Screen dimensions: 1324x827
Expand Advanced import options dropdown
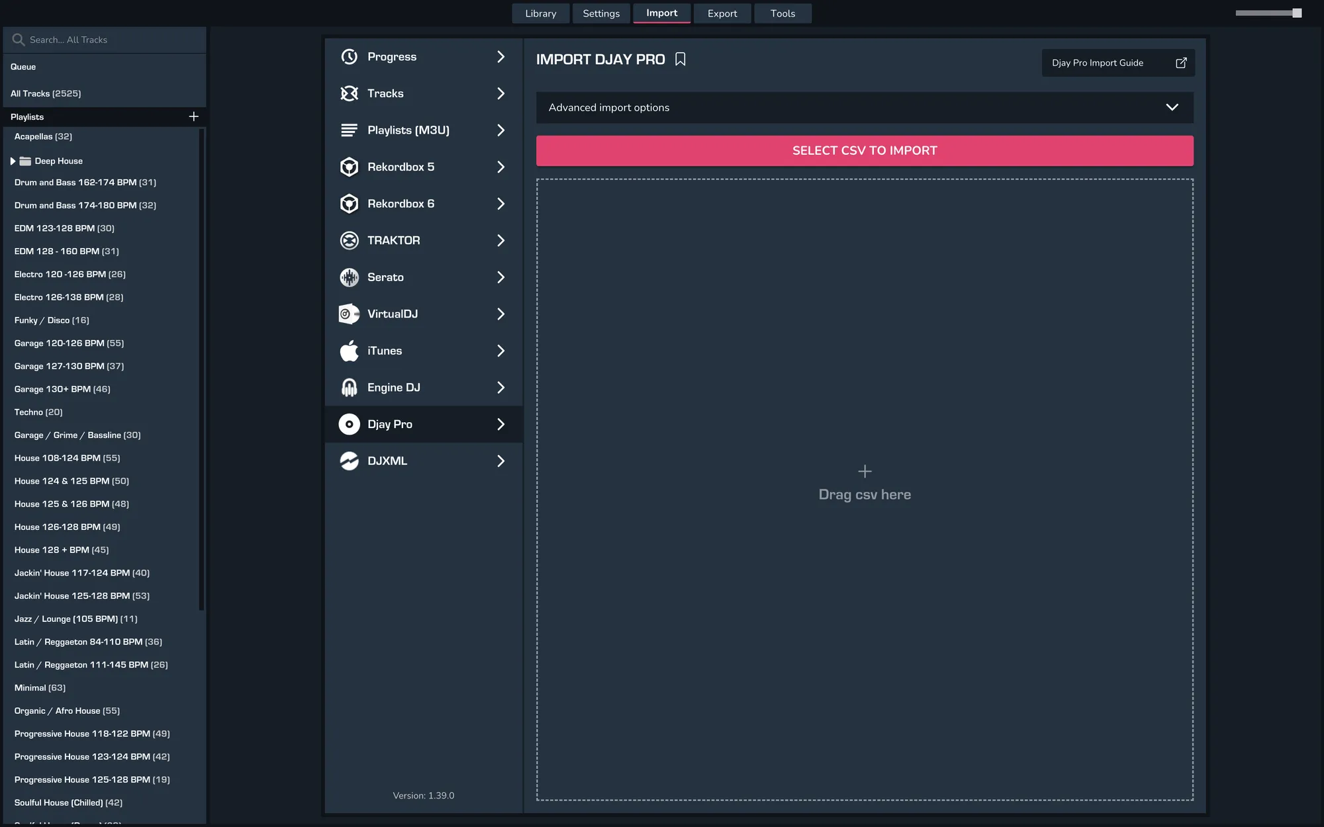(1171, 107)
